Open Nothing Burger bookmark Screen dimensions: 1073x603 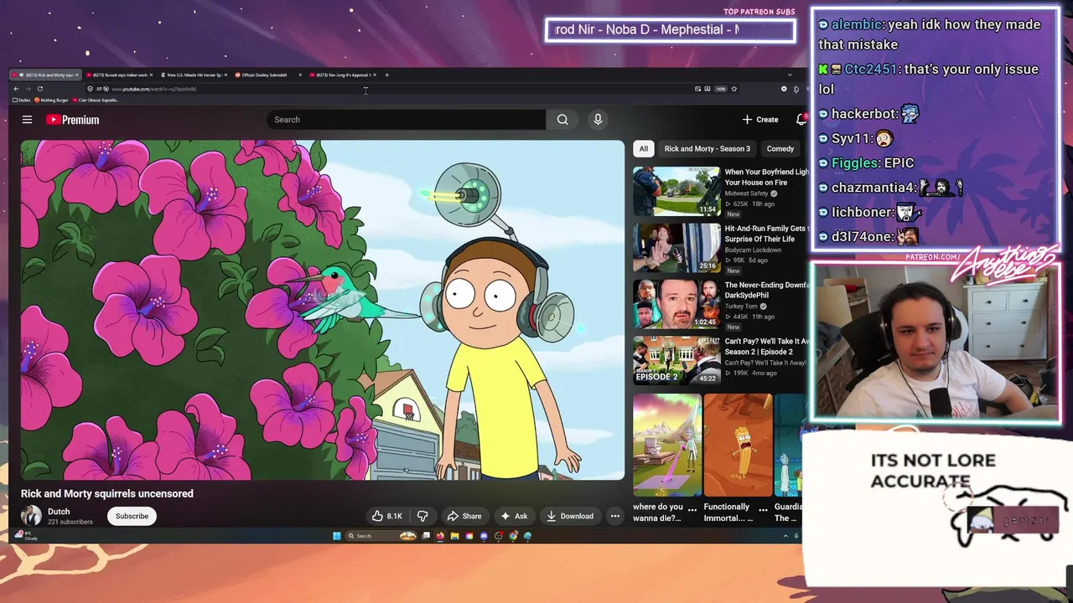(52, 100)
